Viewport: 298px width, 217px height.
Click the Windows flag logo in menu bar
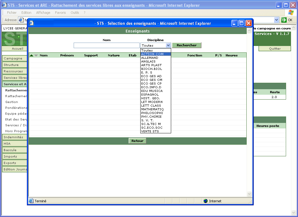pyautogui.click(x=291, y=13)
